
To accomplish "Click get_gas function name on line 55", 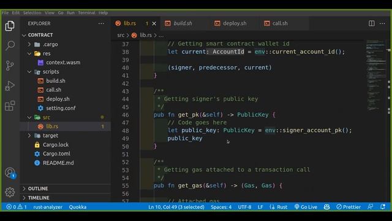I will (190, 185).
